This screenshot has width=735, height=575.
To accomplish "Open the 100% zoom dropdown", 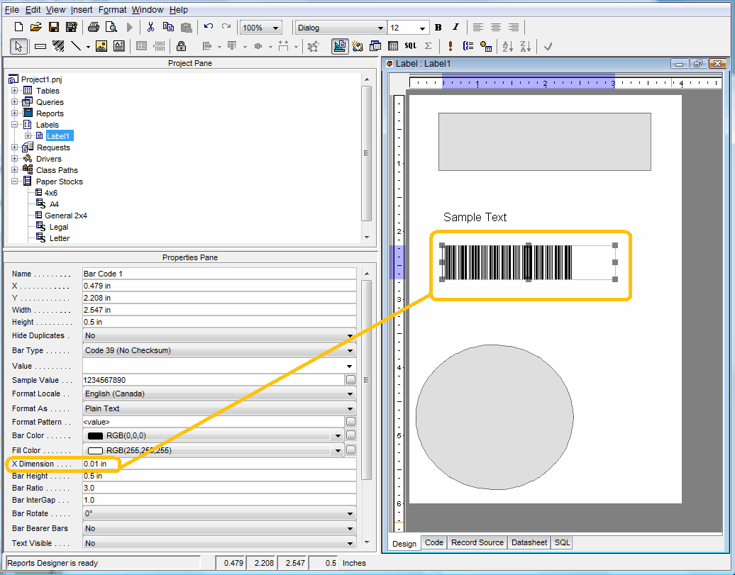I will [x=275, y=28].
